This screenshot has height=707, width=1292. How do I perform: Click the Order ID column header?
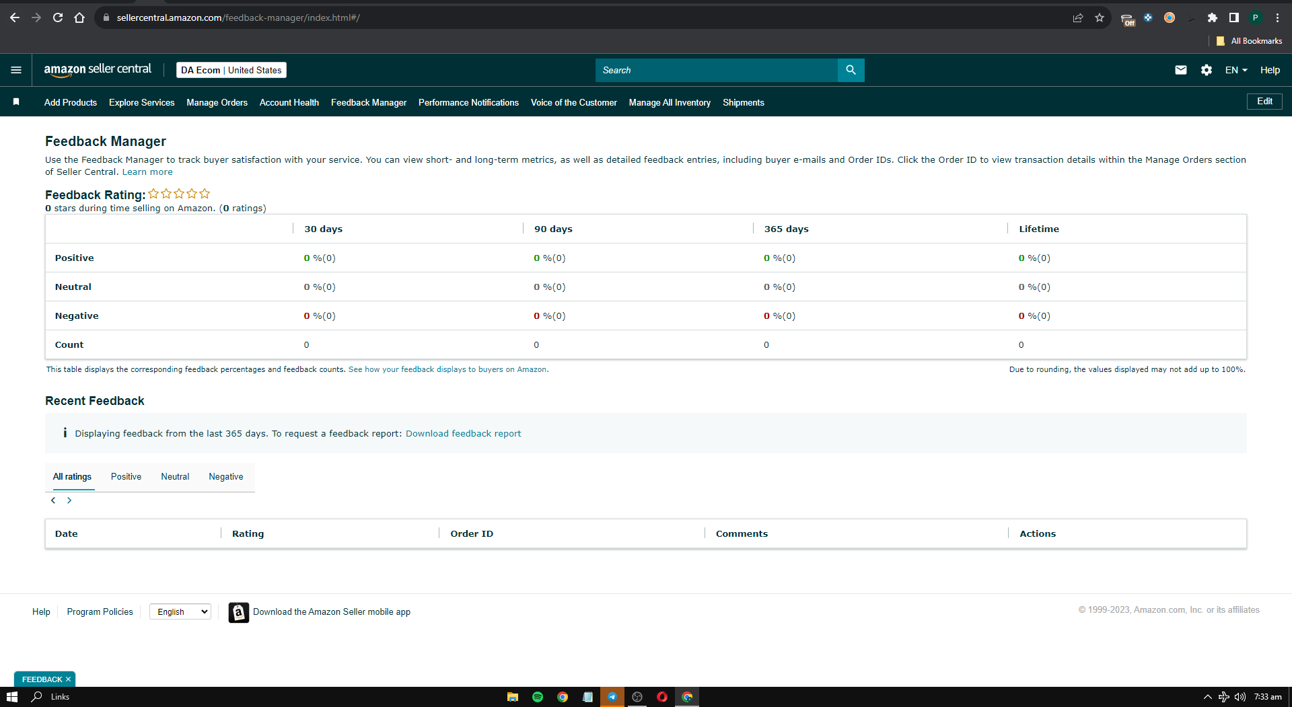click(472, 534)
